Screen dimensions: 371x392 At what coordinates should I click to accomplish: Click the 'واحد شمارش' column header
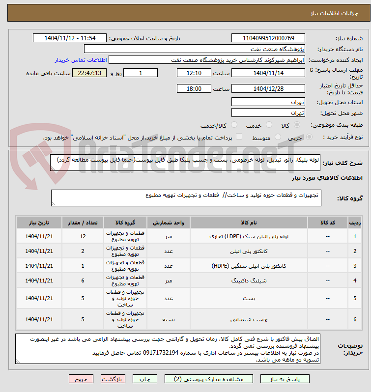[x=169, y=223]
